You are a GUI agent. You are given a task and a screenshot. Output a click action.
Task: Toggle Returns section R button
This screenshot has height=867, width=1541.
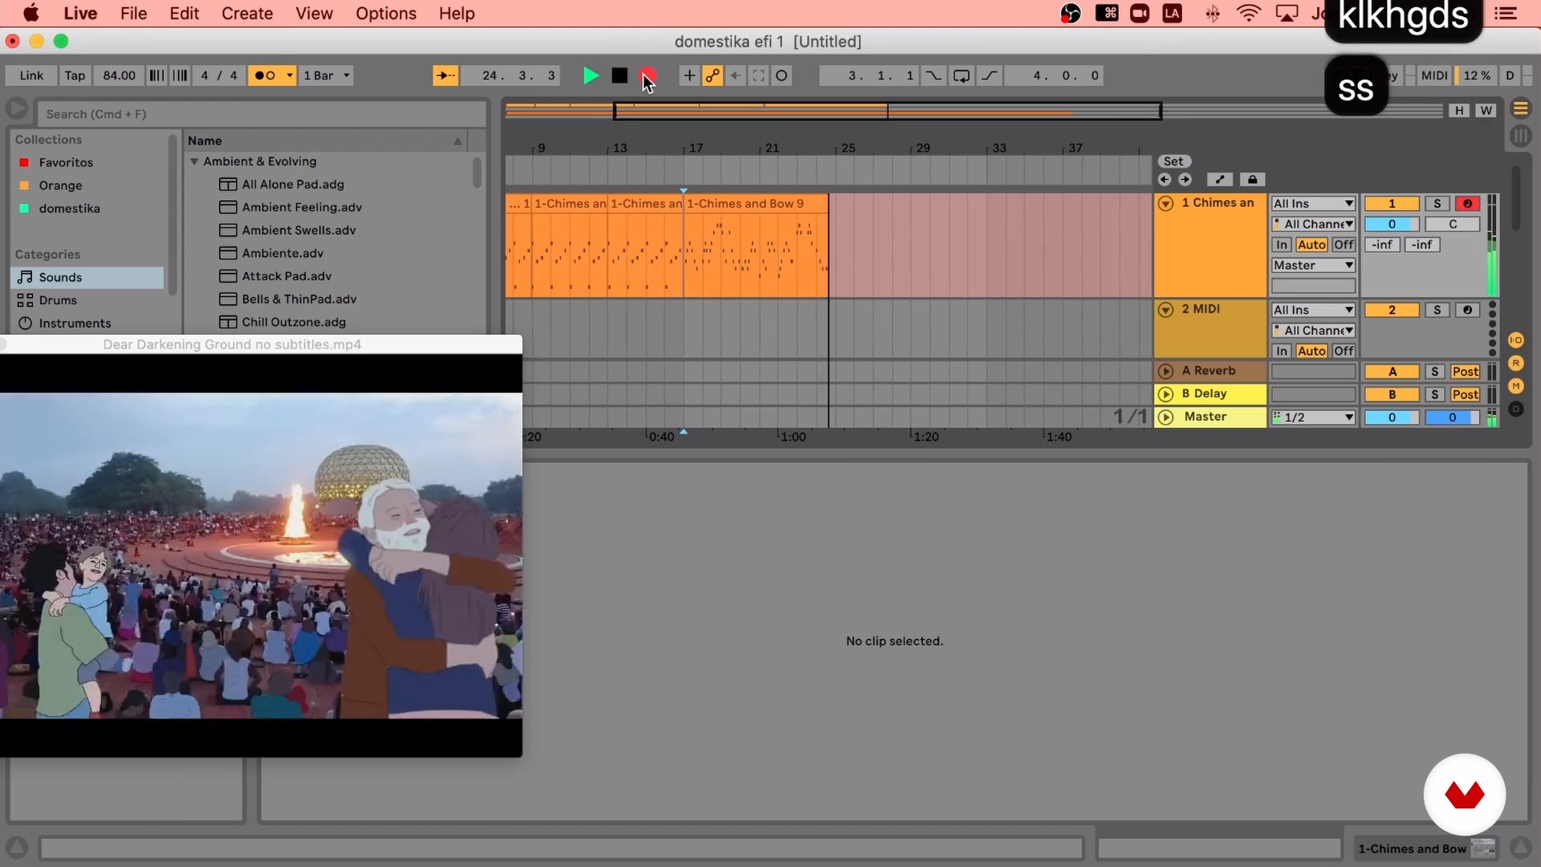pyautogui.click(x=1516, y=364)
